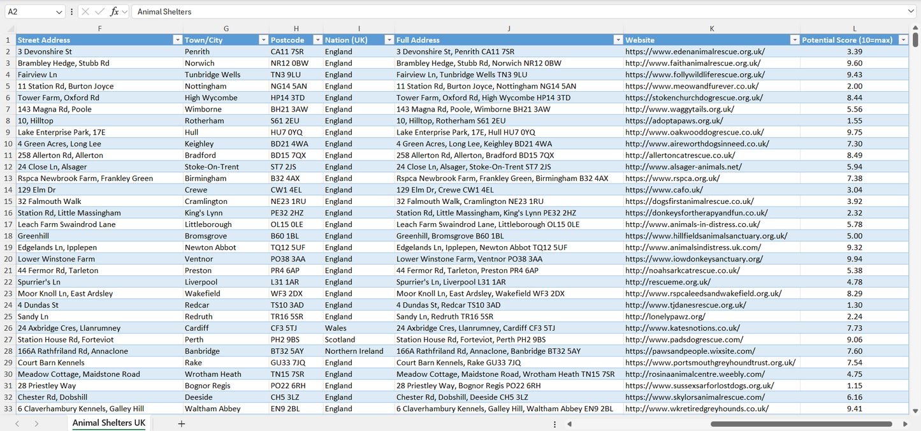Open the Name Box dropdown arrow
Viewport: 921px width, 431px height.
[x=58, y=11]
